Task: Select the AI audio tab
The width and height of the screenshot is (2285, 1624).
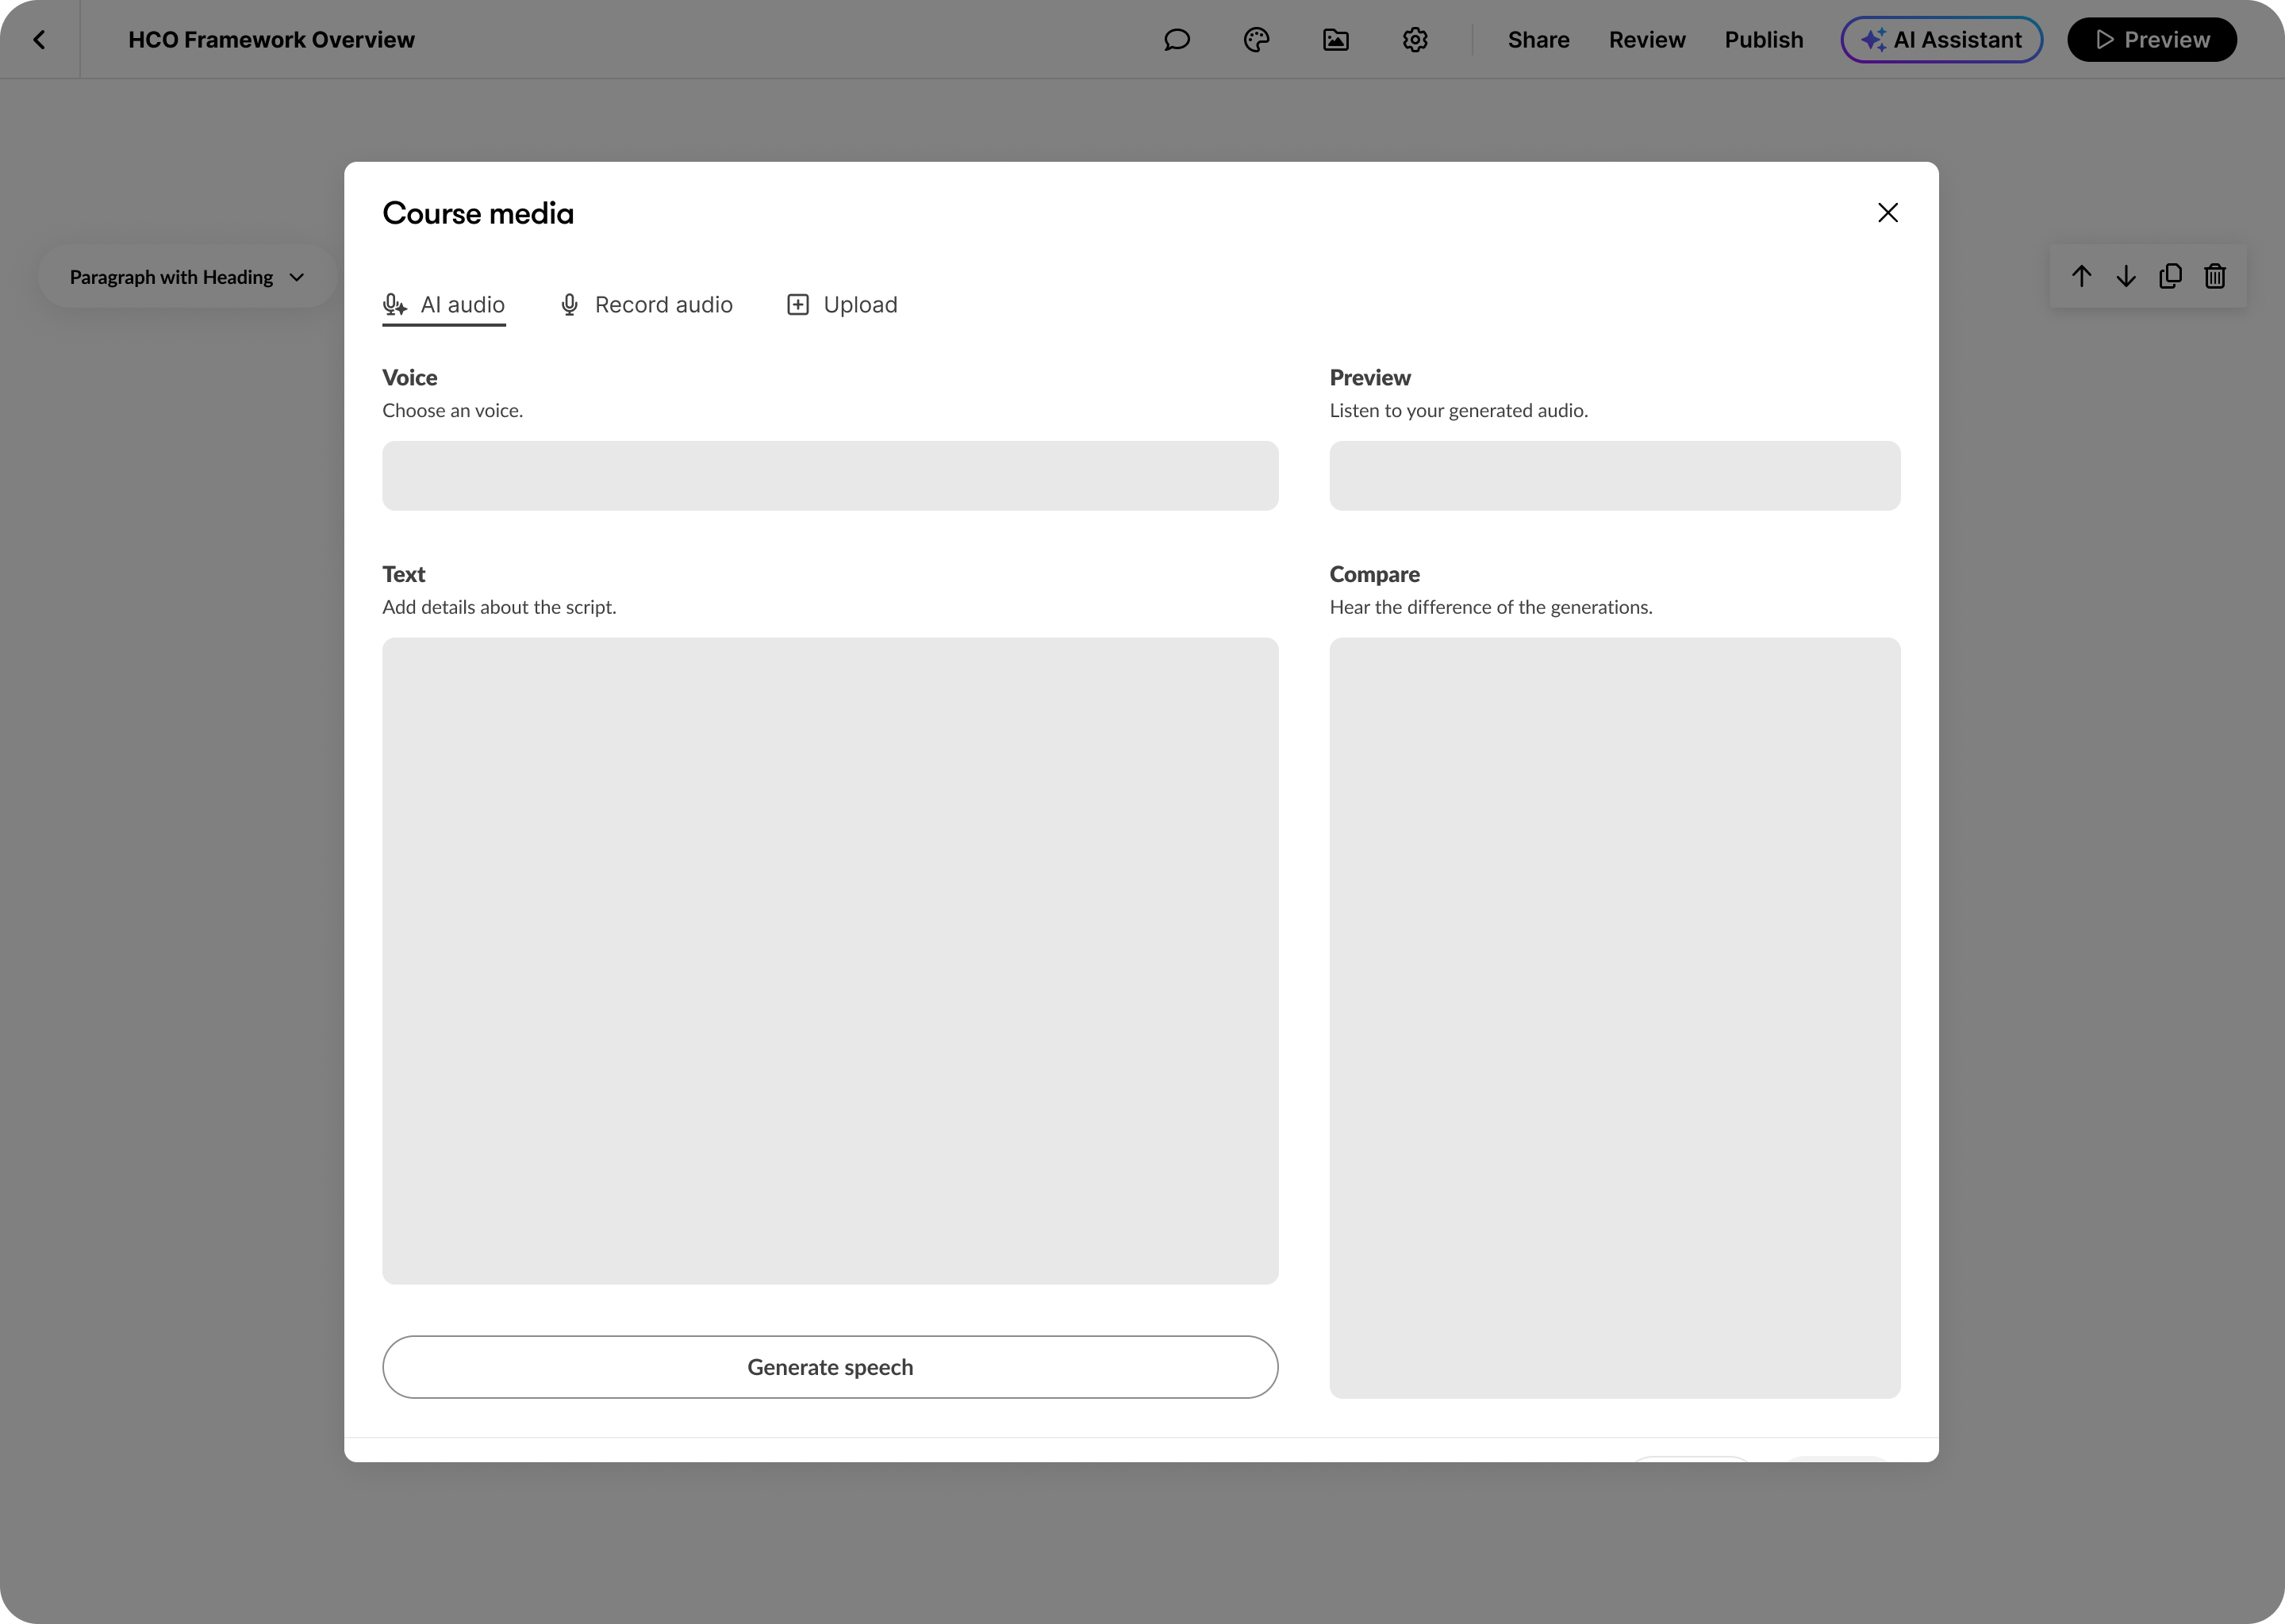Action: [444, 305]
